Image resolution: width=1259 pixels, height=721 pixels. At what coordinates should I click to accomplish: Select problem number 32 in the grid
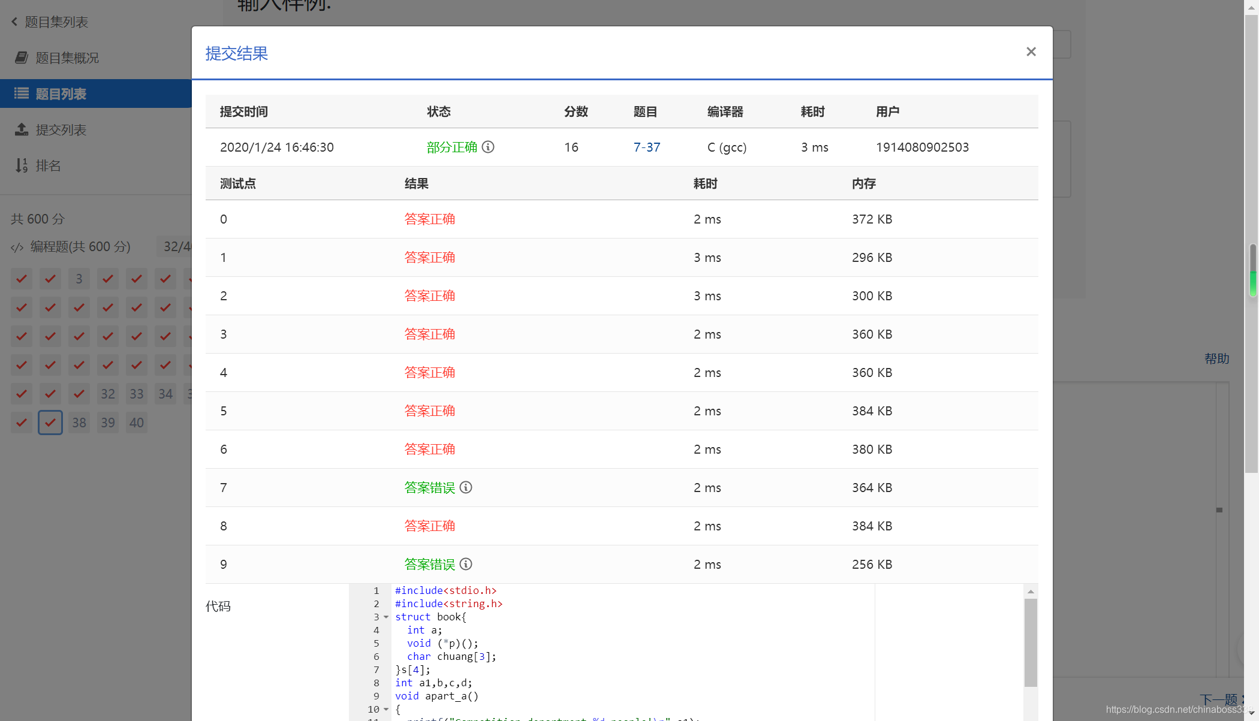click(108, 394)
